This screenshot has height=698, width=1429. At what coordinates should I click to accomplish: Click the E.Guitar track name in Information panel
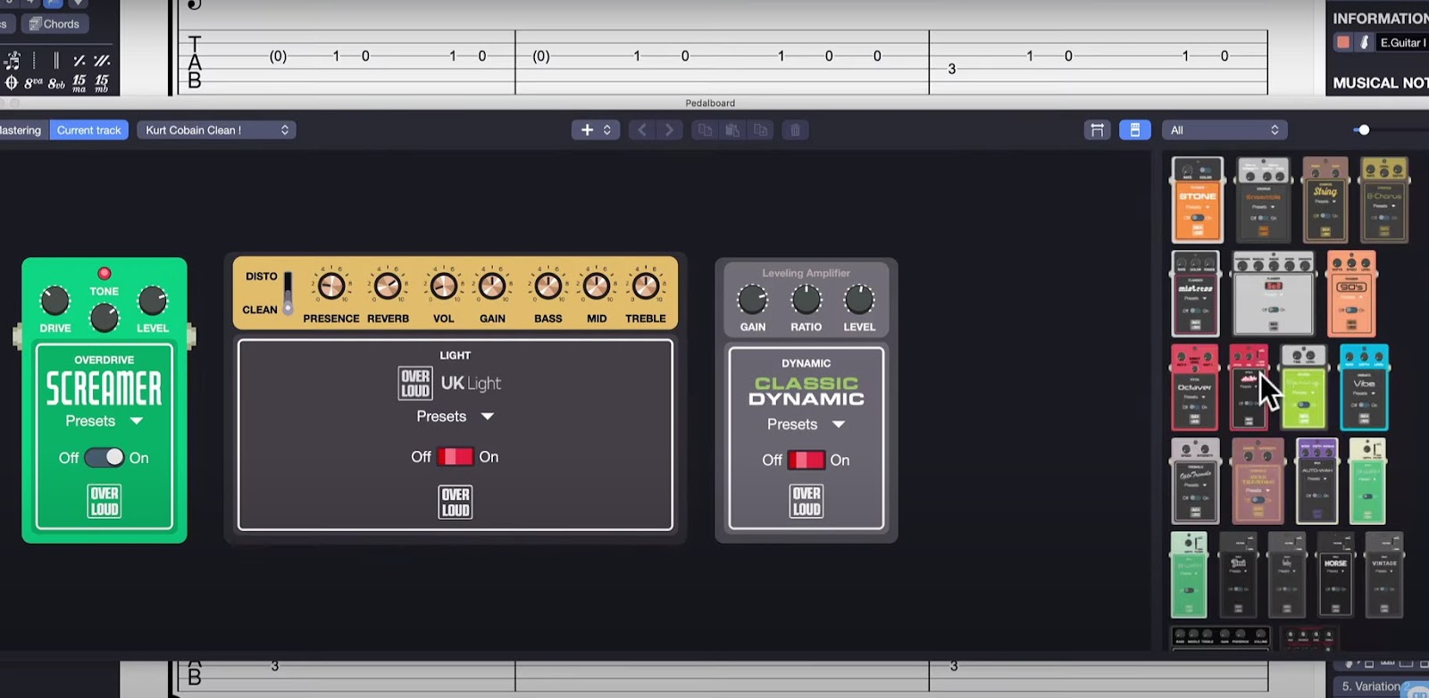coord(1402,42)
